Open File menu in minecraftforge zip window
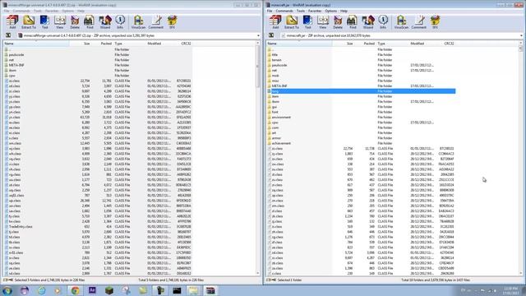The width and height of the screenshot is (526, 296). coord(7,11)
